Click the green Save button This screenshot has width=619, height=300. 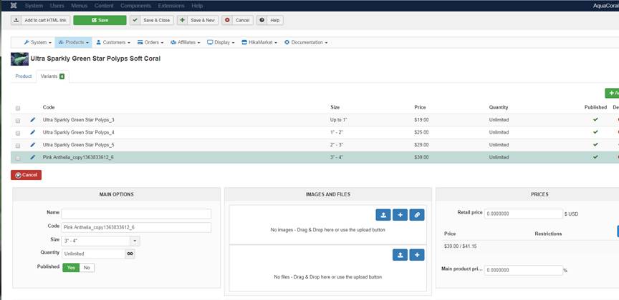pyautogui.click(x=100, y=20)
